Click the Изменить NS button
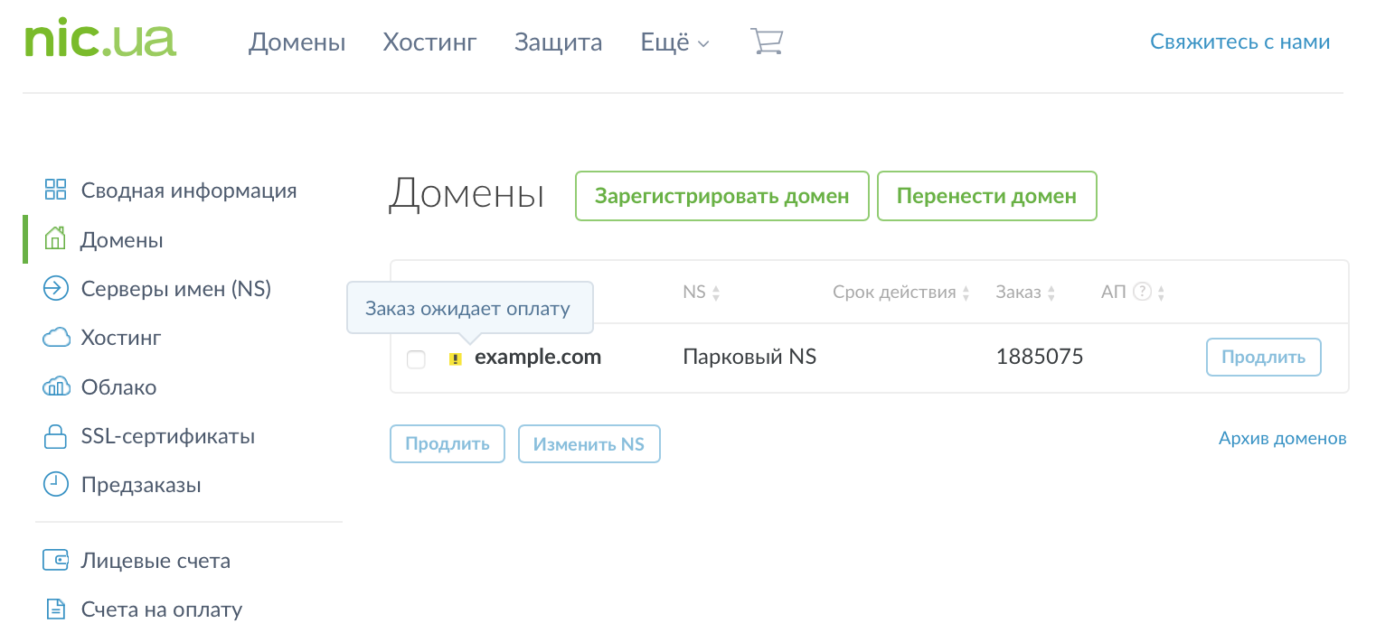The height and width of the screenshot is (642, 1376). [589, 444]
